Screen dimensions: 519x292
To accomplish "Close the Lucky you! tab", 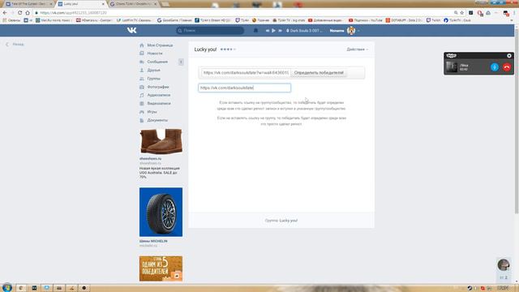I will (103, 4).
